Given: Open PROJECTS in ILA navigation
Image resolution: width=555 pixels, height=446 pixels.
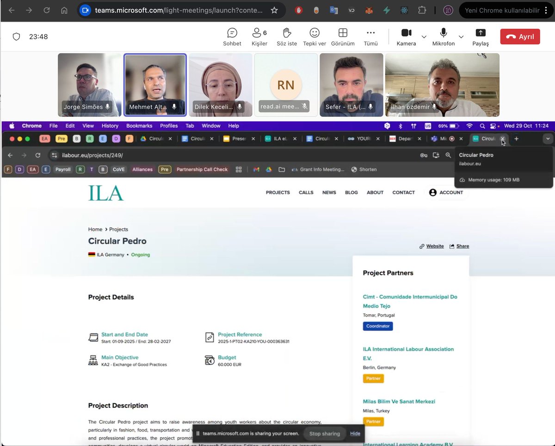Looking at the screenshot, I should [277, 192].
